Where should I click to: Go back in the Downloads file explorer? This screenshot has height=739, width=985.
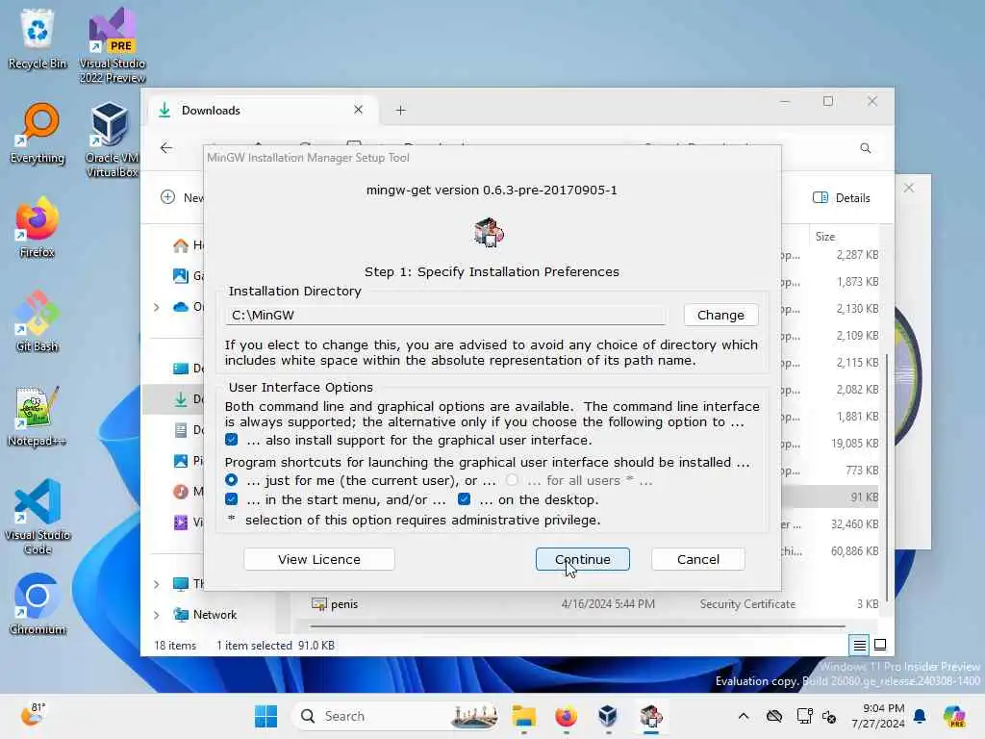(165, 148)
